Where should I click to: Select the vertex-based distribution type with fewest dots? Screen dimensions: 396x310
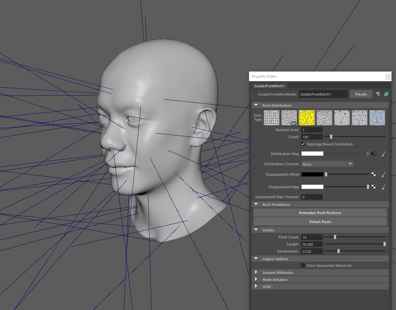tap(342, 118)
